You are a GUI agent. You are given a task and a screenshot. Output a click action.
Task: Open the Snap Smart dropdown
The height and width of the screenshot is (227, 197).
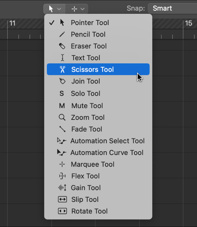pyautogui.click(x=172, y=8)
